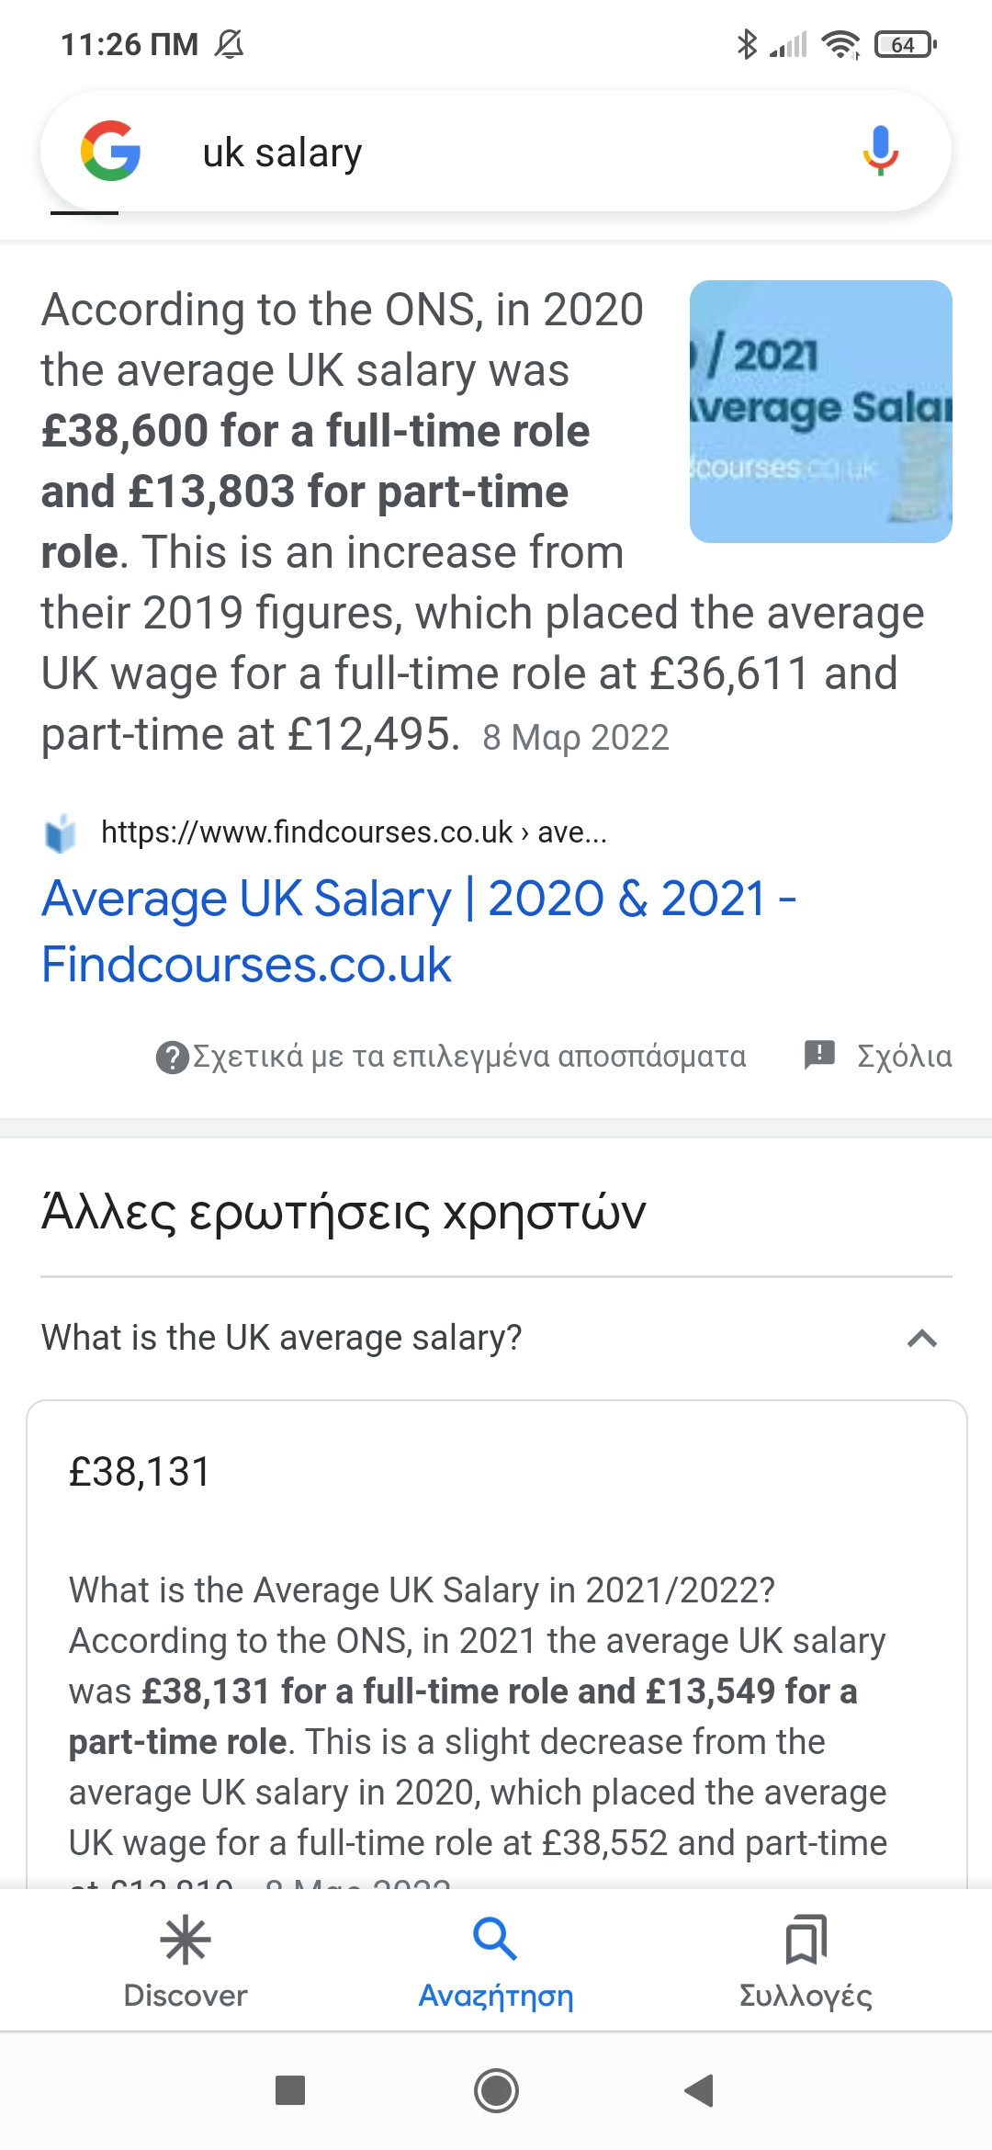Tap the question "What is the UK average salary?"

point(281,1338)
